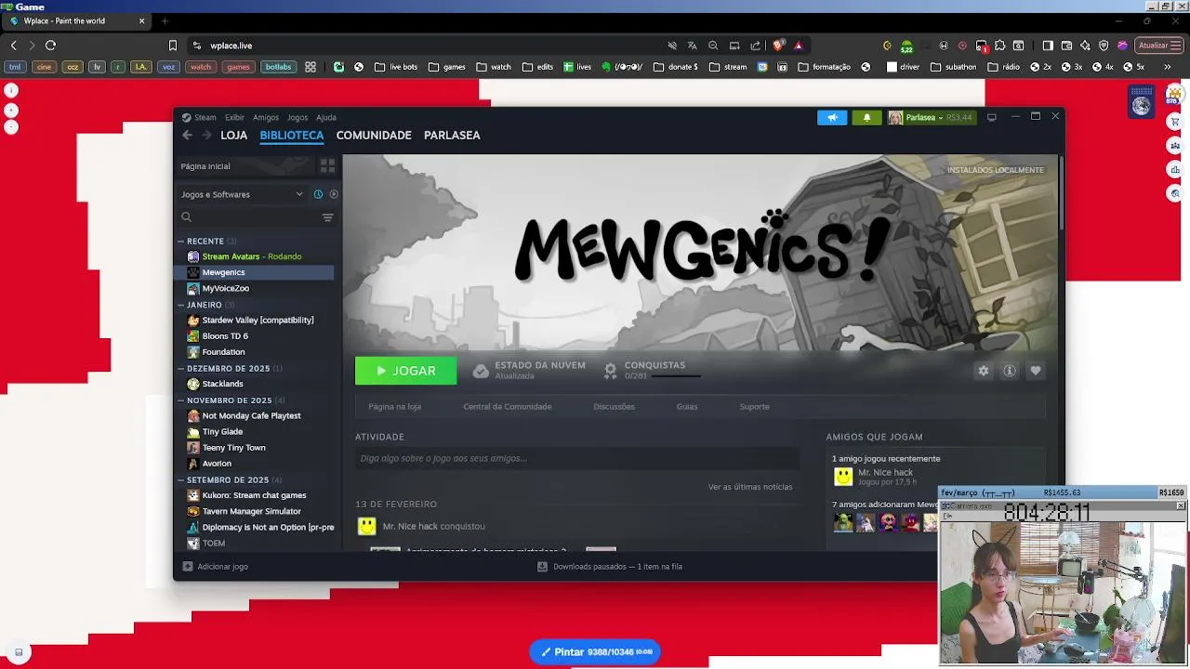Viewport: 1190px width, 669px height.
Task: Click the Steam library vertical scrollbar
Action: tap(1061, 195)
